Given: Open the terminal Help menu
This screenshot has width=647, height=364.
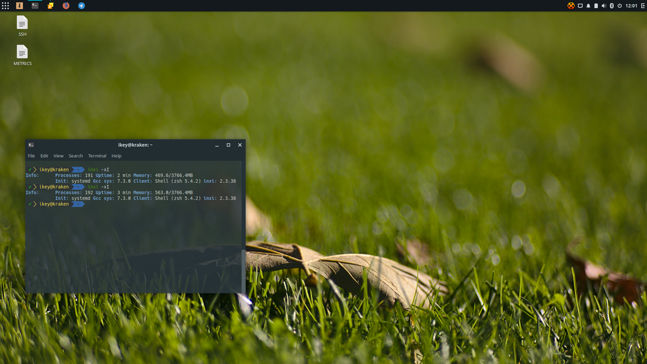Looking at the screenshot, I should point(116,156).
